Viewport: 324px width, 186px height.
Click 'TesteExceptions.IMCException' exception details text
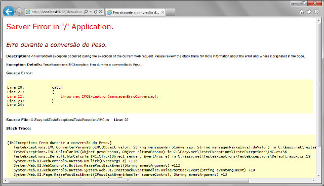(92, 65)
